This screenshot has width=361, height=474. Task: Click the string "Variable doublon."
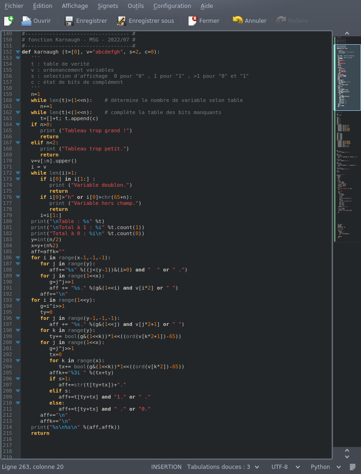[x=101, y=185]
